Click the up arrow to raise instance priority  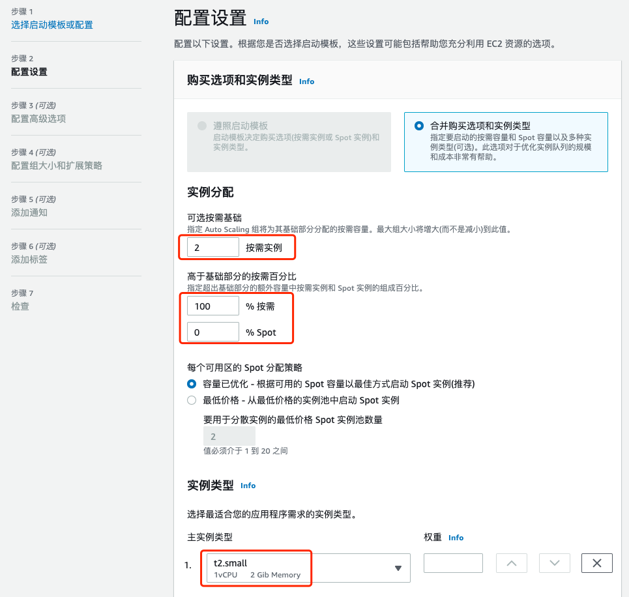[x=511, y=562]
